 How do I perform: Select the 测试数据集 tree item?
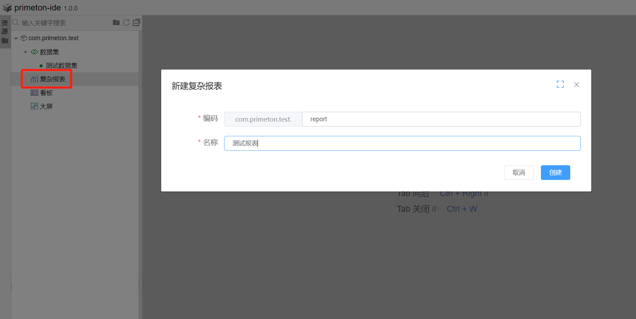[61, 66]
